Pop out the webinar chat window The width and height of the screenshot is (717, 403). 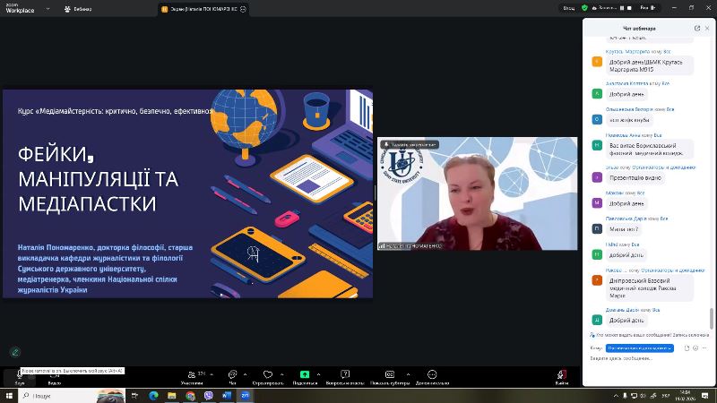pyautogui.click(x=696, y=28)
